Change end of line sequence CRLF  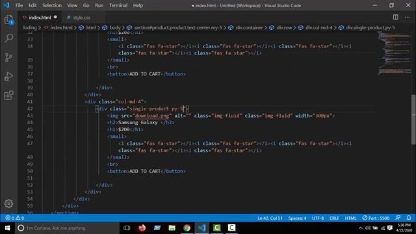coord(334,218)
